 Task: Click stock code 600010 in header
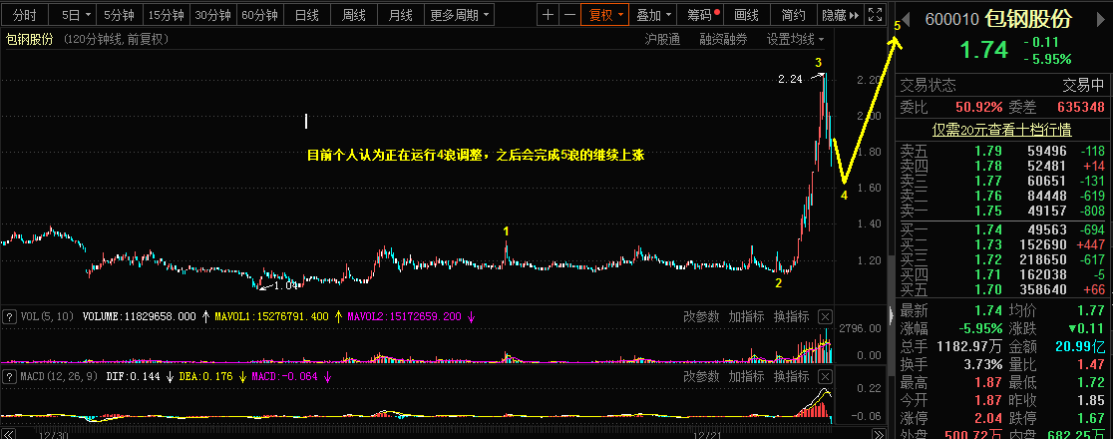tap(951, 19)
